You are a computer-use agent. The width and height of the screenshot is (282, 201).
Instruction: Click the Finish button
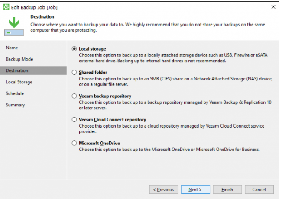227,189
